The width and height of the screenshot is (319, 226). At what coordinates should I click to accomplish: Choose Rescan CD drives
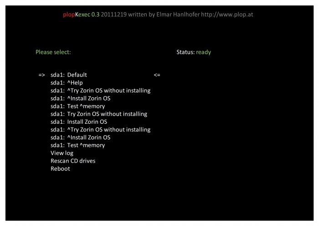coord(73,161)
